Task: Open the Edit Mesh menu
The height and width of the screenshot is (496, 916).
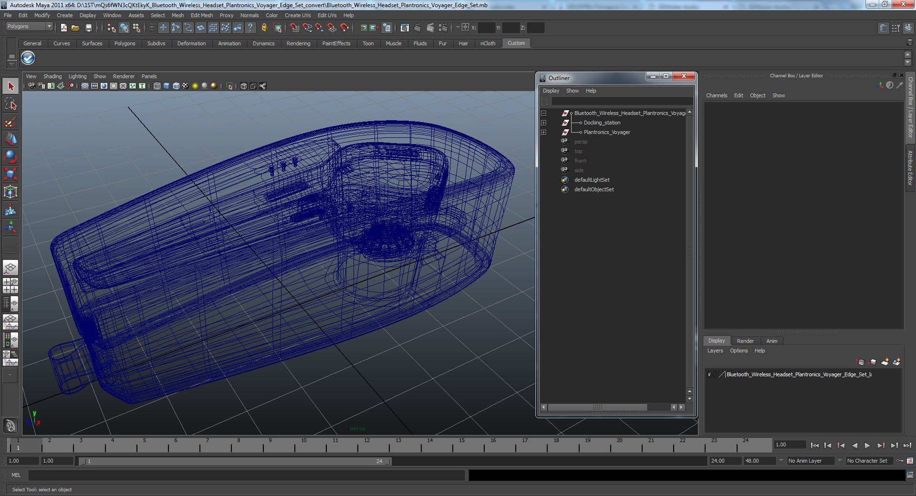Action: (x=202, y=15)
